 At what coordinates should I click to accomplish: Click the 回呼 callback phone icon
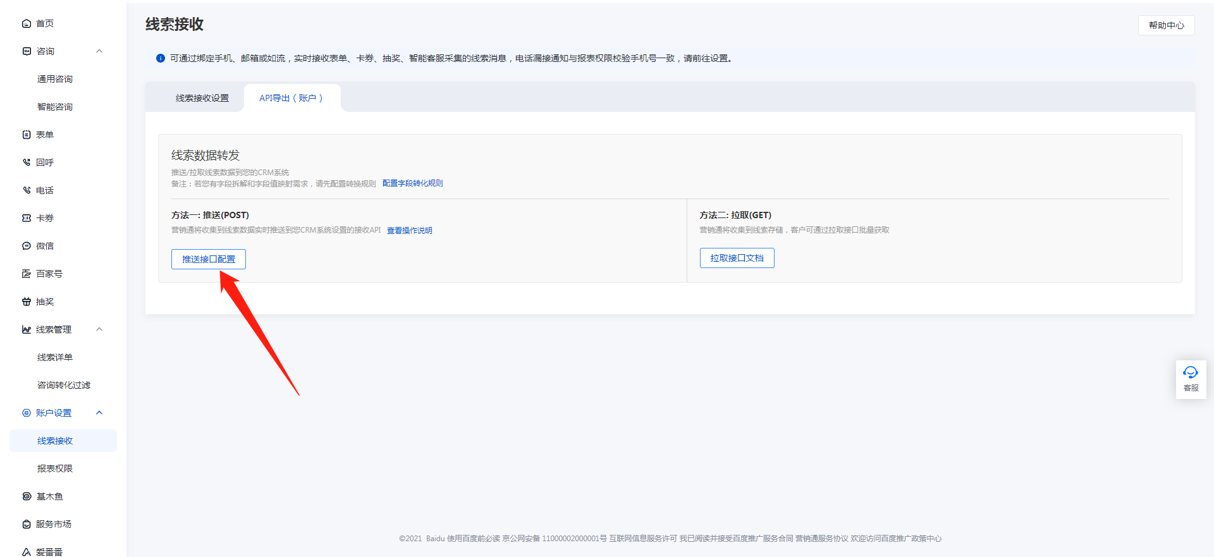click(27, 162)
